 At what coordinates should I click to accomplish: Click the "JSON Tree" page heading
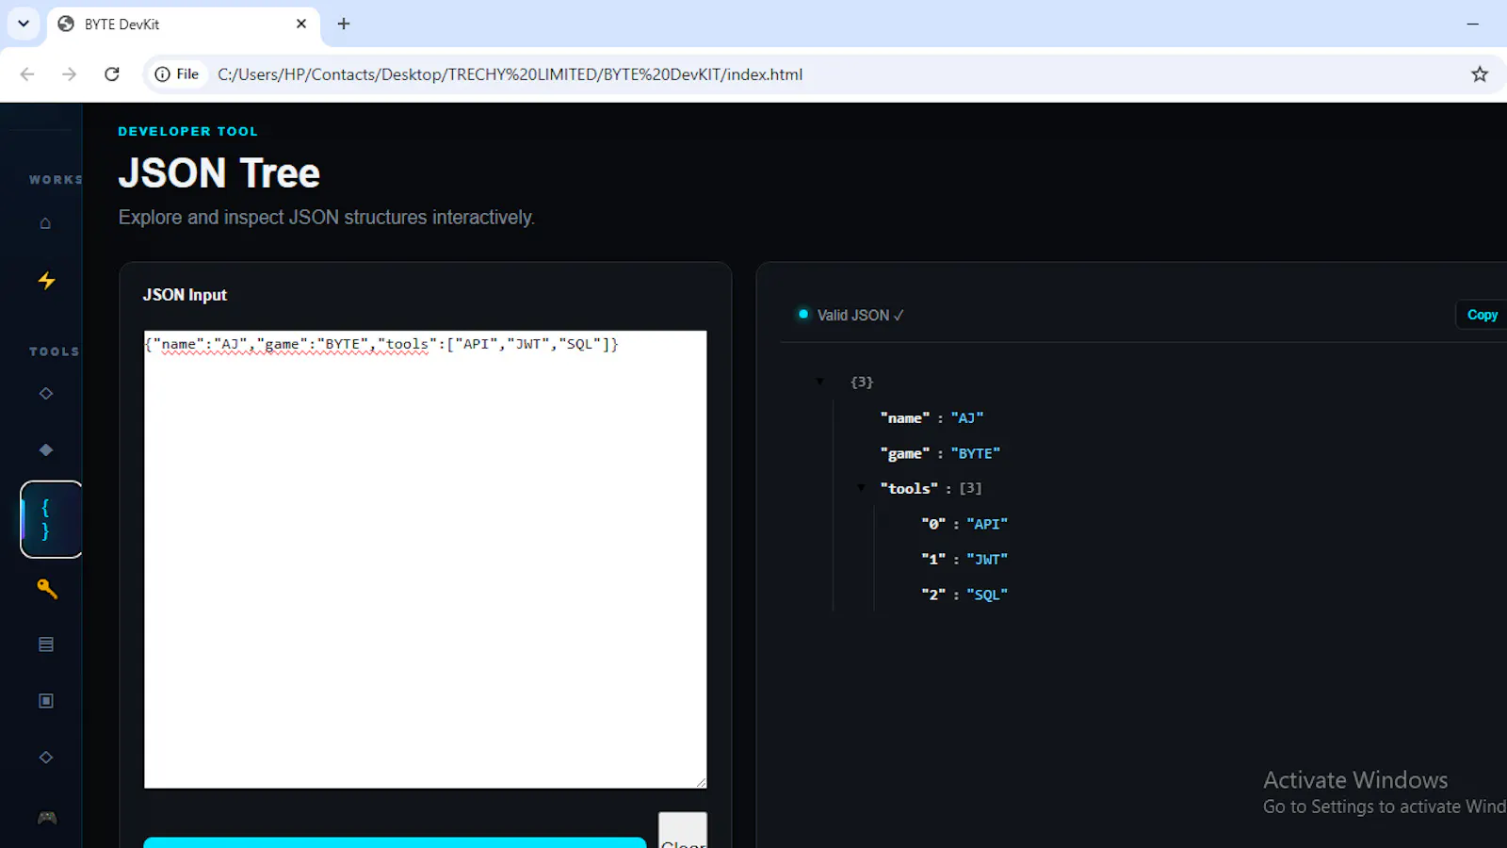pyautogui.click(x=219, y=173)
